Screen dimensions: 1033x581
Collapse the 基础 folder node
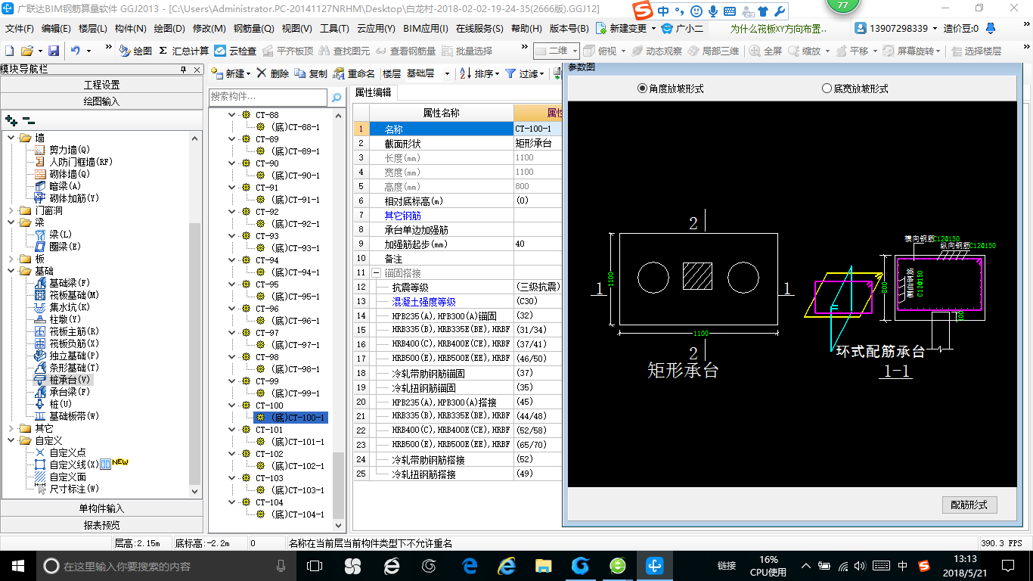coord(11,271)
